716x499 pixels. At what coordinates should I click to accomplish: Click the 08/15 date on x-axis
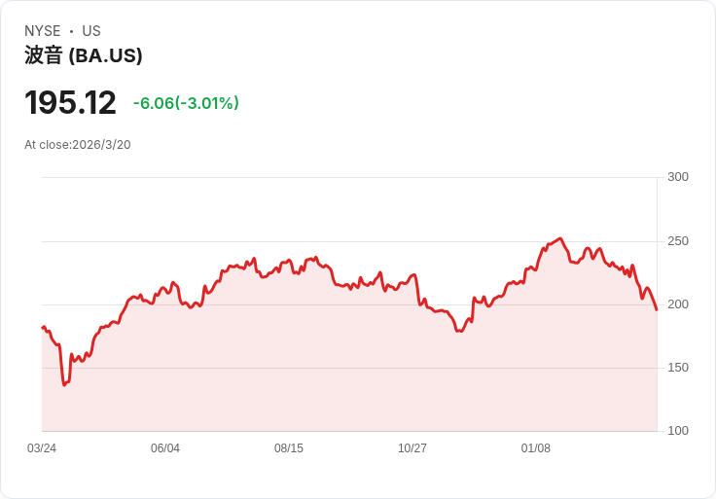(289, 448)
